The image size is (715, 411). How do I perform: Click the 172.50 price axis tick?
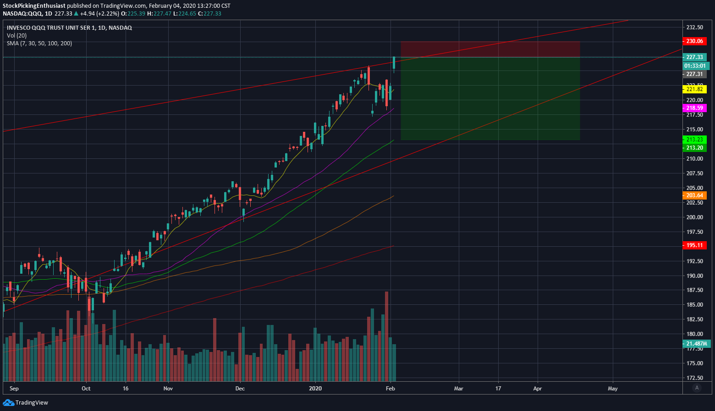coord(694,378)
